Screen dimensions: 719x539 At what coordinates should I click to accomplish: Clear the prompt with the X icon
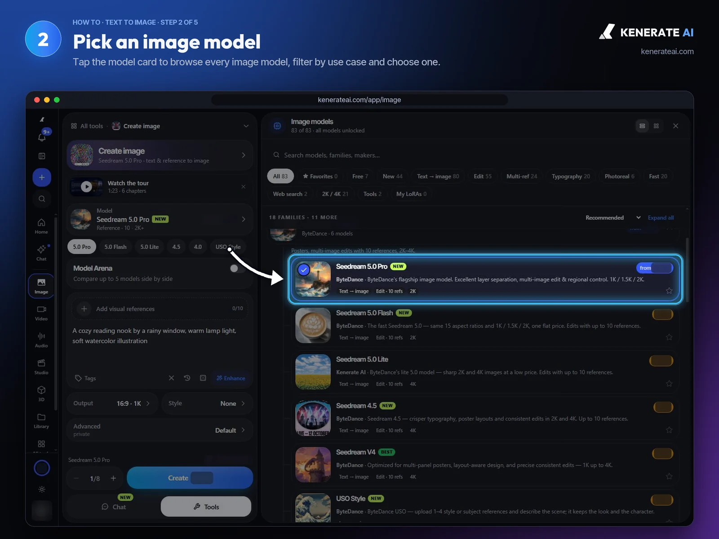[171, 378]
